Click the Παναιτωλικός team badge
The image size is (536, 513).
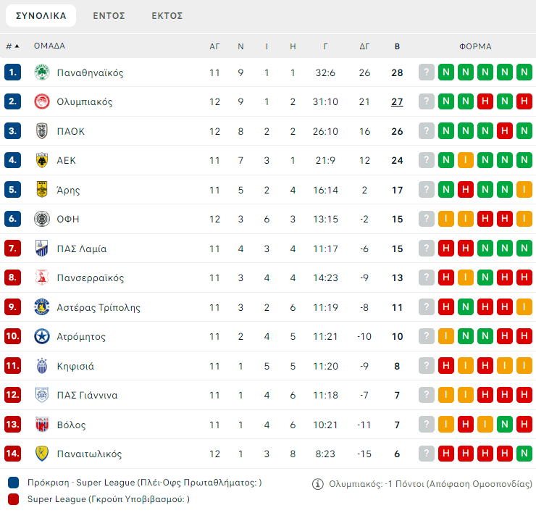click(41, 454)
